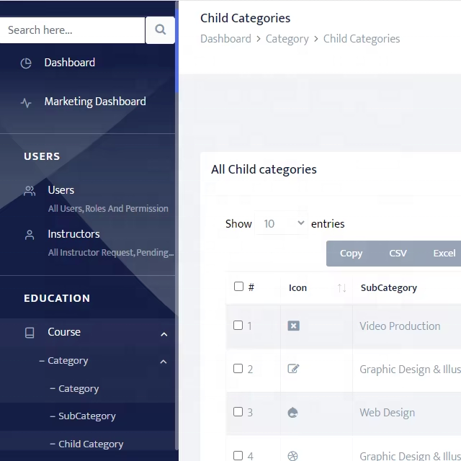Click the Marketing Dashboard pulse icon
Screen dimensions: 461x461
(x=26, y=102)
